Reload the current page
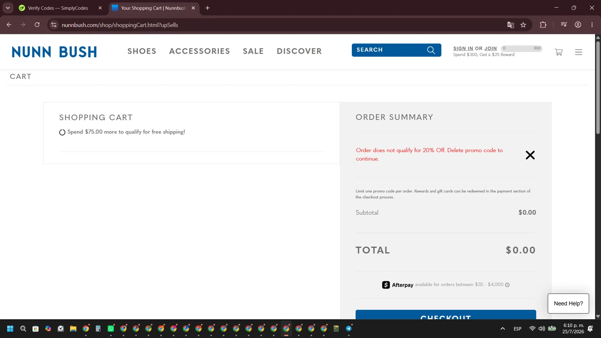The image size is (601, 338). [37, 25]
